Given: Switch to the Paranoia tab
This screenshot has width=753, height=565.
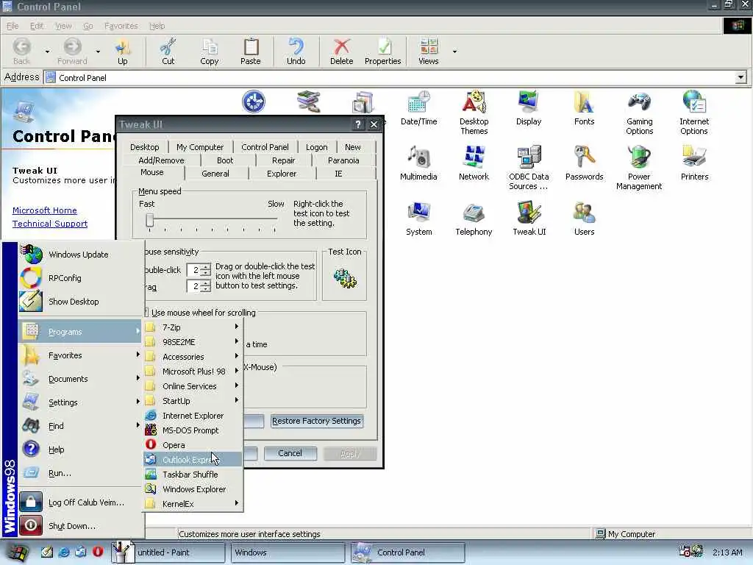Looking at the screenshot, I should [x=343, y=160].
